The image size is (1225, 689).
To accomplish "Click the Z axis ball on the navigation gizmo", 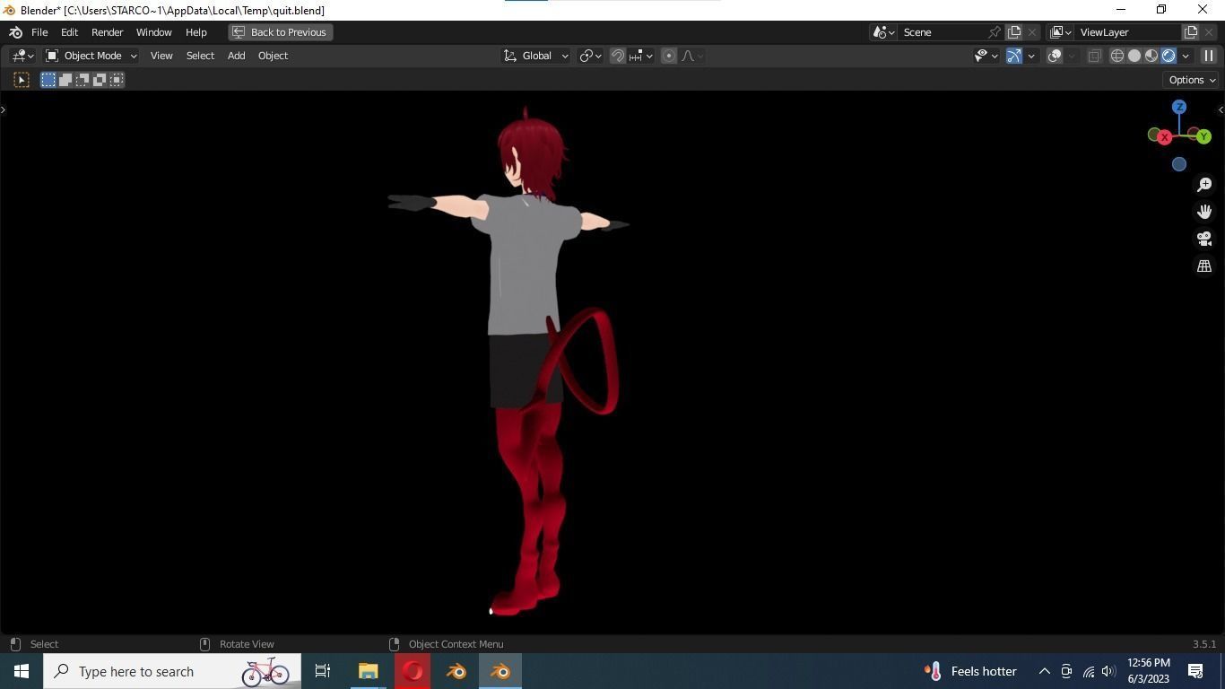I will point(1179,107).
